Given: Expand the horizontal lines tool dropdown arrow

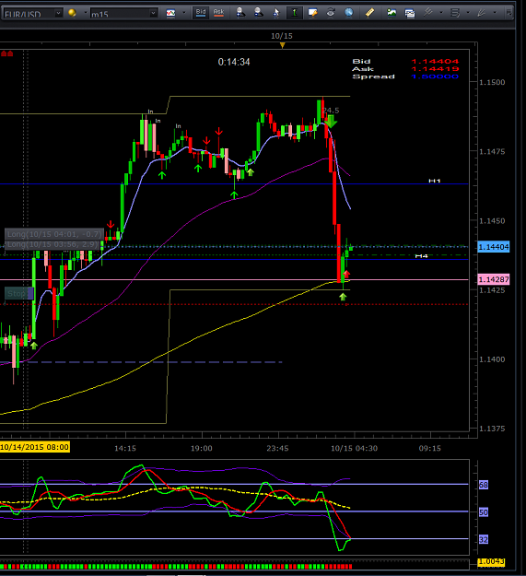Looking at the screenshot, I should pos(468,13).
